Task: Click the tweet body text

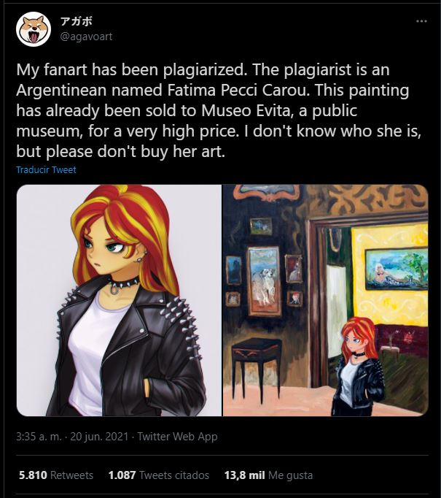Action: [219, 110]
